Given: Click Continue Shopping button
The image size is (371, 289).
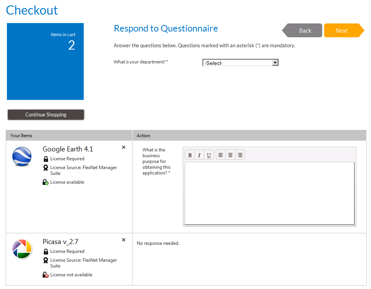Looking at the screenshot, I should pos(46,115).
